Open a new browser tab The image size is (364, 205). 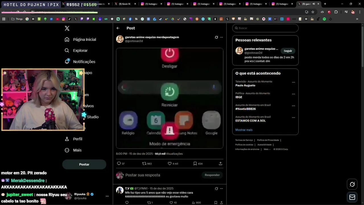click(325, 4)
